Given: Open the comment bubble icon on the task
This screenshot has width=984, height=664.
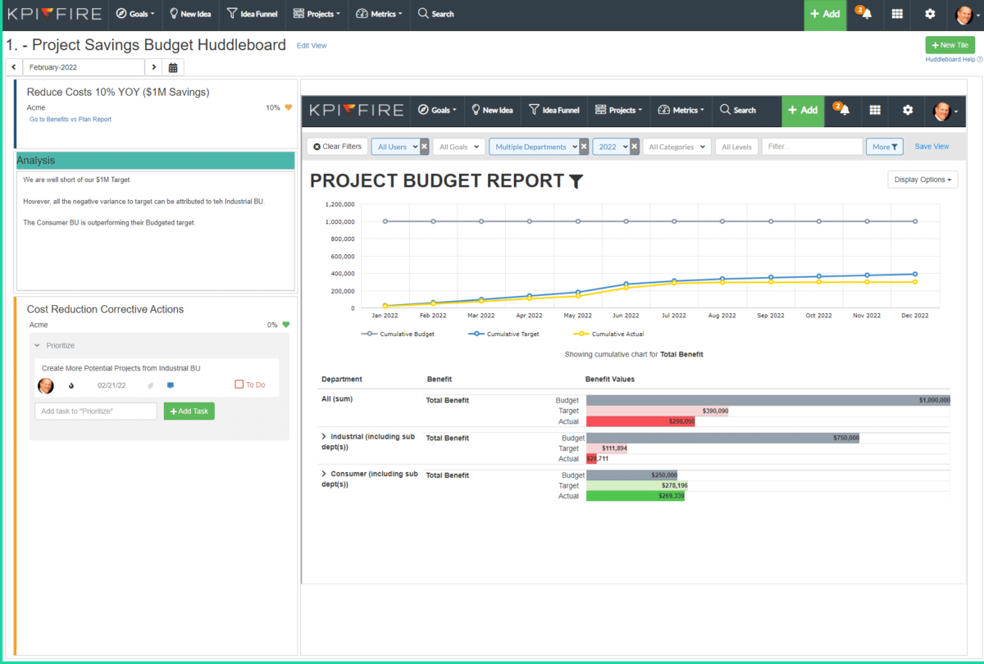Looking at the screenshot, I should (171, 384).
